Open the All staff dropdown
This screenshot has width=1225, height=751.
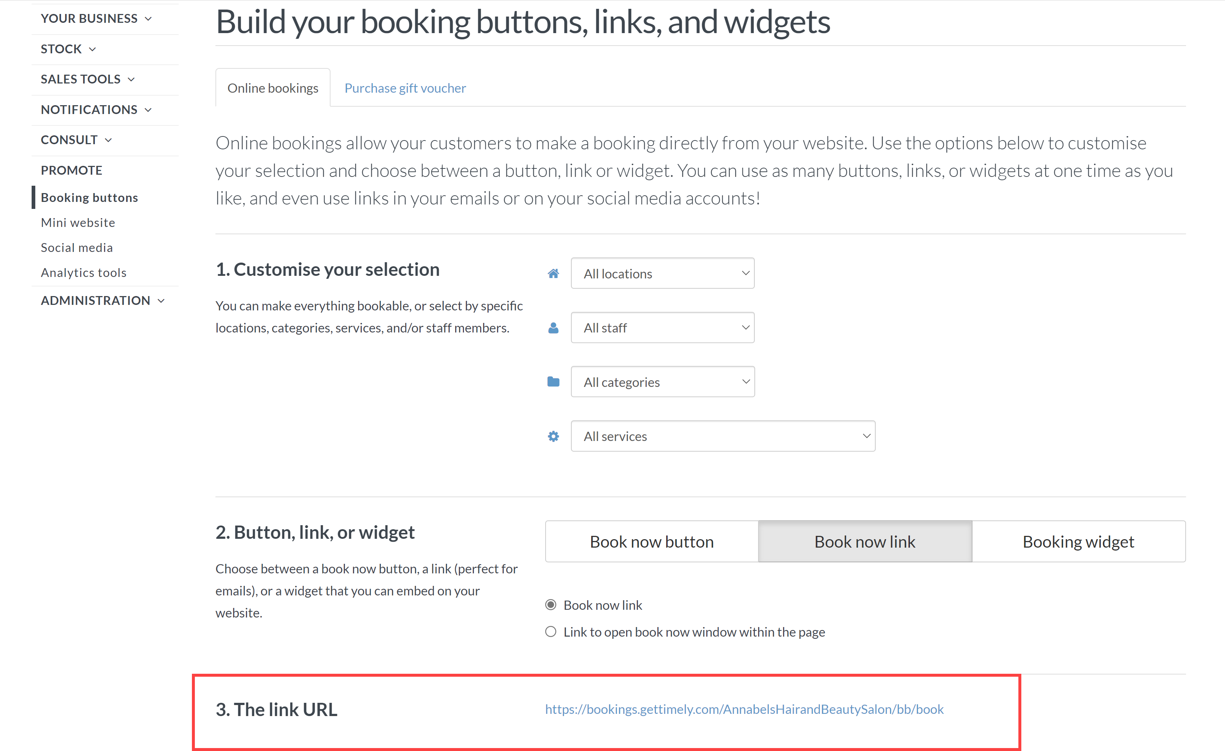pyautogui.click(x=663, y=327)
